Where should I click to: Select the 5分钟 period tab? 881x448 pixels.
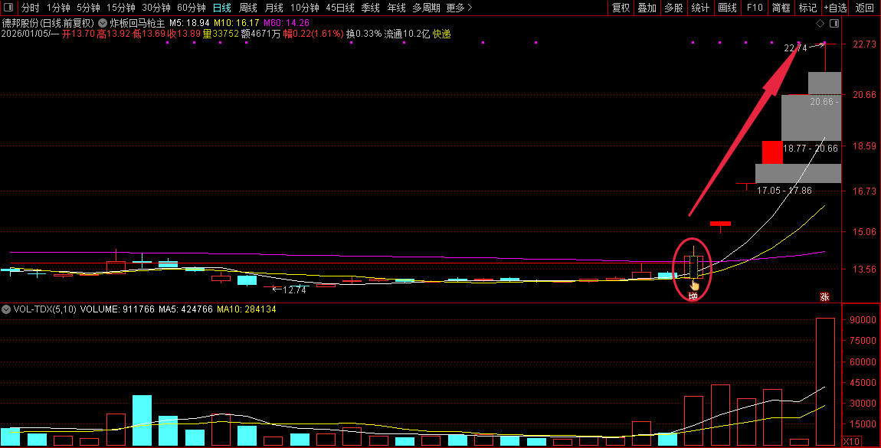[x=88, y=8]
